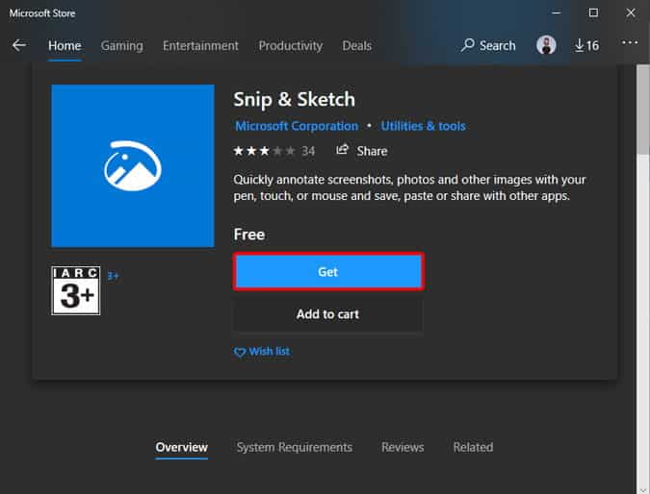Open Search in the store
Viewport: 650px width, 494px height.
[488, 45]
